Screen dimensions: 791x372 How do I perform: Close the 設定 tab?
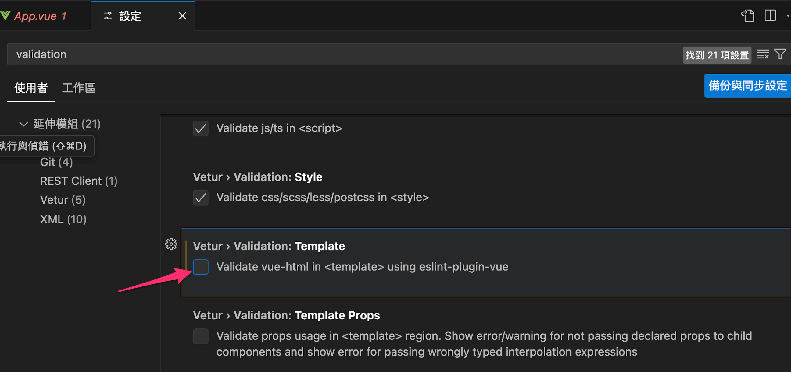(182, 16)
